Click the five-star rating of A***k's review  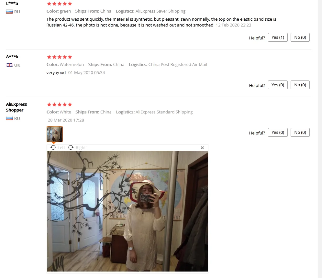59,57
